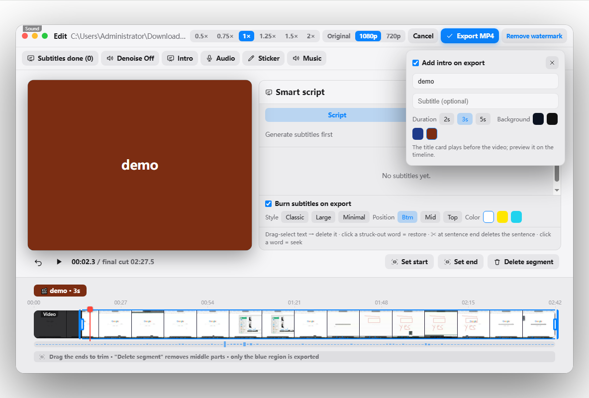Click the demo • 3s intro chip
This screenshot has width=589, height=398.
(x=60, y=291)
